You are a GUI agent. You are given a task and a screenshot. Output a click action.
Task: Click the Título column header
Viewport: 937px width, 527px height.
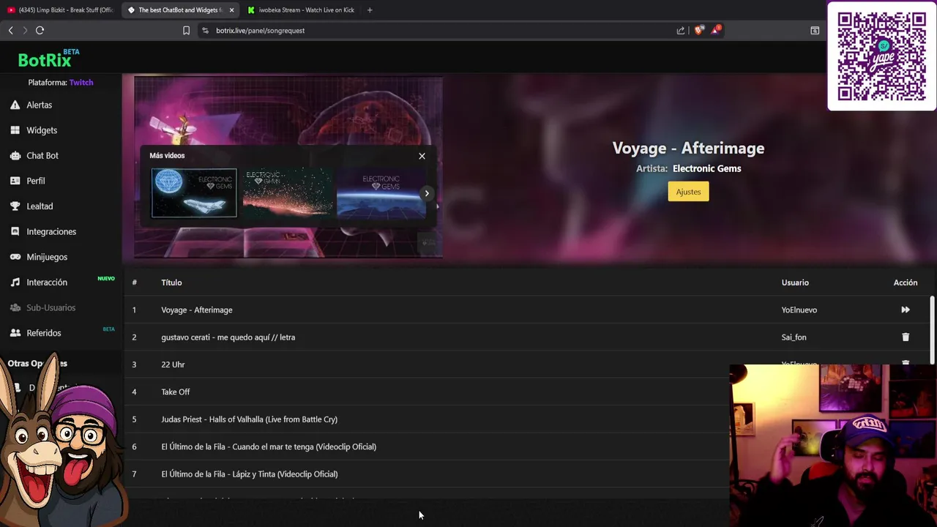[x=171, y=283]
